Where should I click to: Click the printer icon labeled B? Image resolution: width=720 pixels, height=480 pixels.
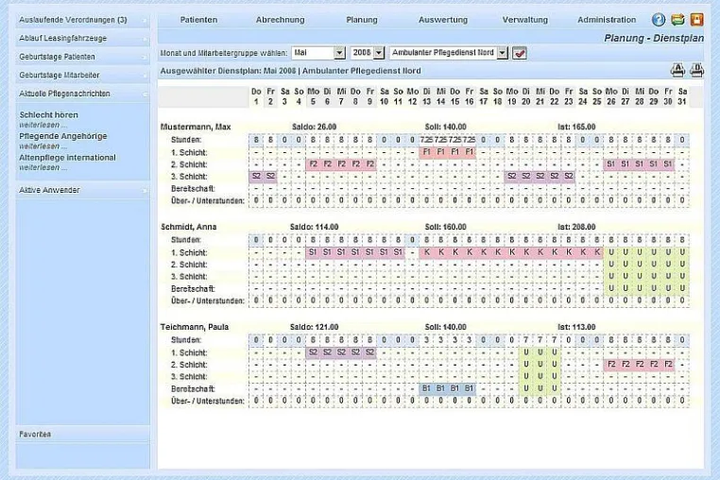point(696,70)
